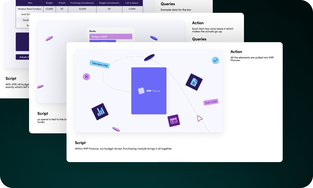Click the outlined cursor arrow icon
The image size is (313, 188).
pos(200,118)
